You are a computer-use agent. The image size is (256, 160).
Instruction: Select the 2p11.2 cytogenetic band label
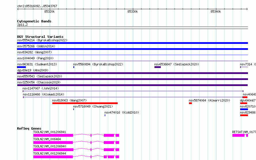point(22,25)
